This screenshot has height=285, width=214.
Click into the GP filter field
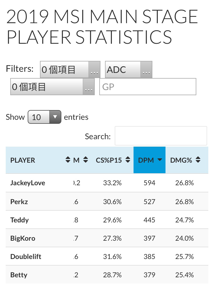tap(148, 87)
